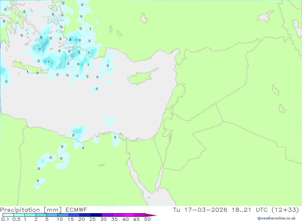Click the island of Crete on the map

click(x=29, y=68)
